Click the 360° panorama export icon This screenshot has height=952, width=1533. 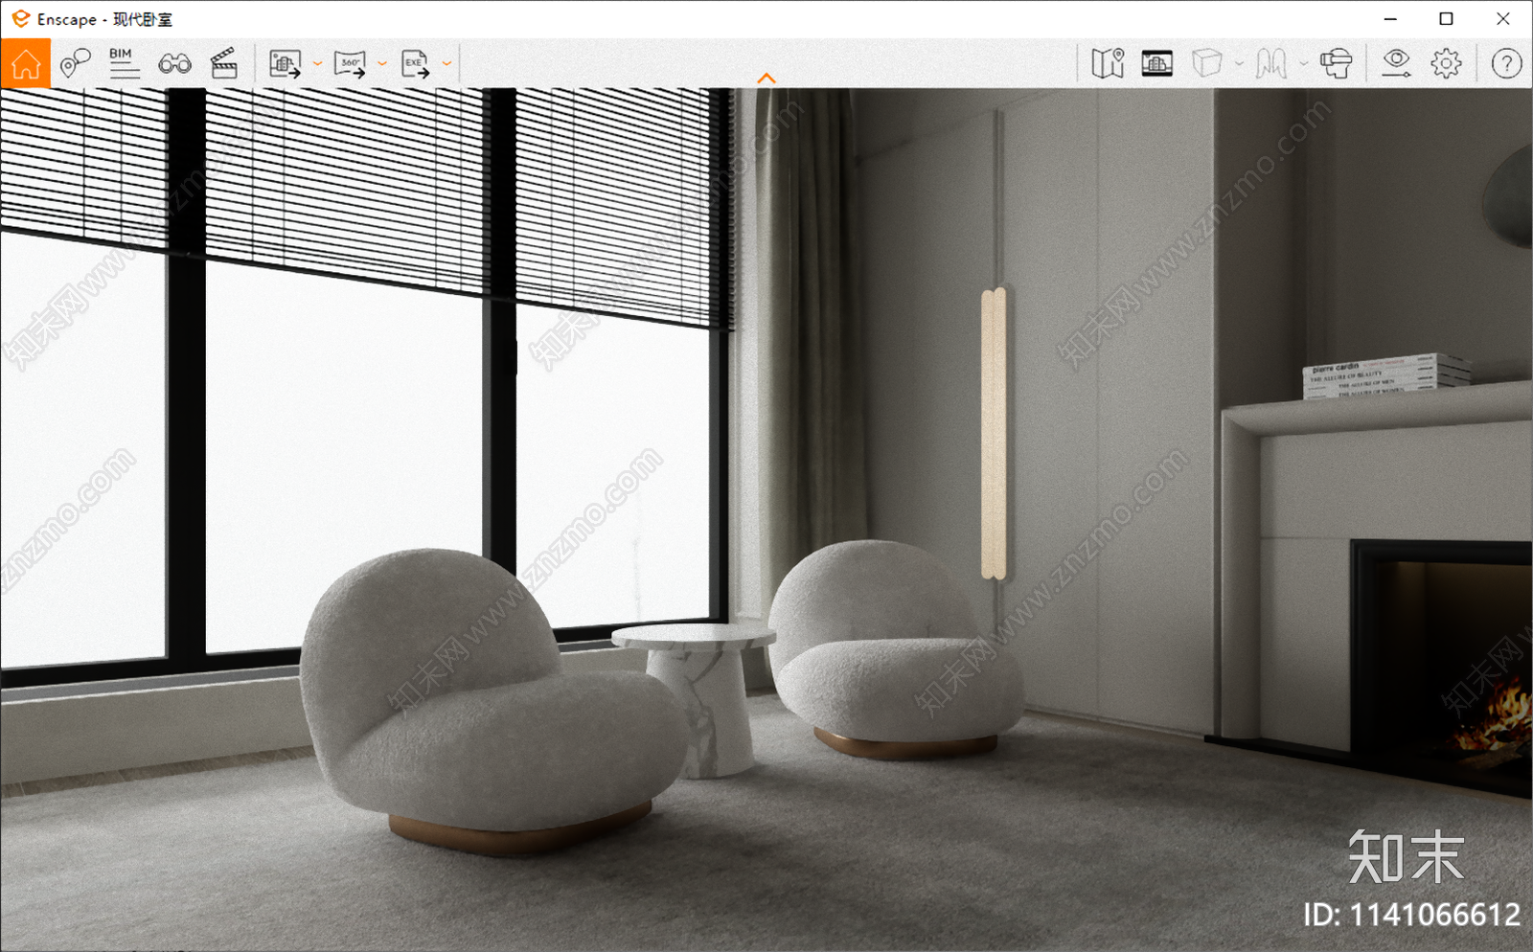350,64
